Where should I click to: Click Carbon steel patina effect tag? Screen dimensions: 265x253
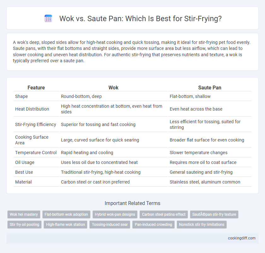[x=164, y=214]
